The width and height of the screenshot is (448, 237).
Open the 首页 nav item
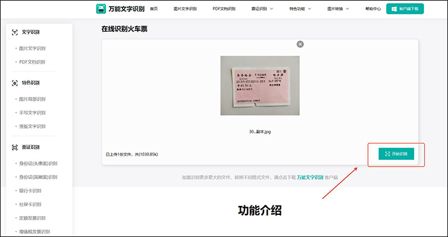tap(154, 9)
